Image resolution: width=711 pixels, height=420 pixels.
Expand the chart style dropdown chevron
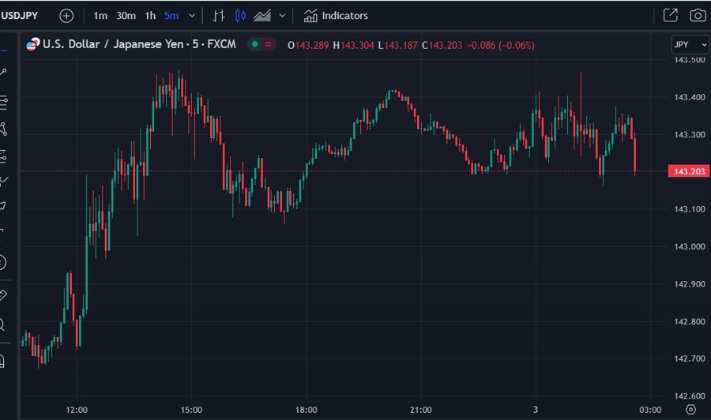click(282, 16)
